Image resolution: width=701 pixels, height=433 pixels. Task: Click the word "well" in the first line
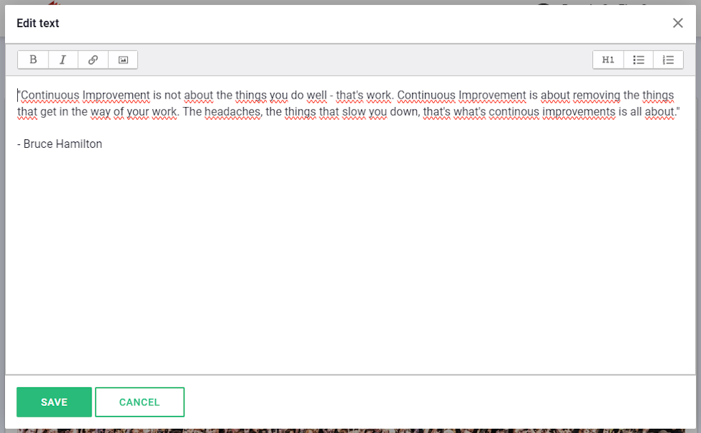coord(316,95)
